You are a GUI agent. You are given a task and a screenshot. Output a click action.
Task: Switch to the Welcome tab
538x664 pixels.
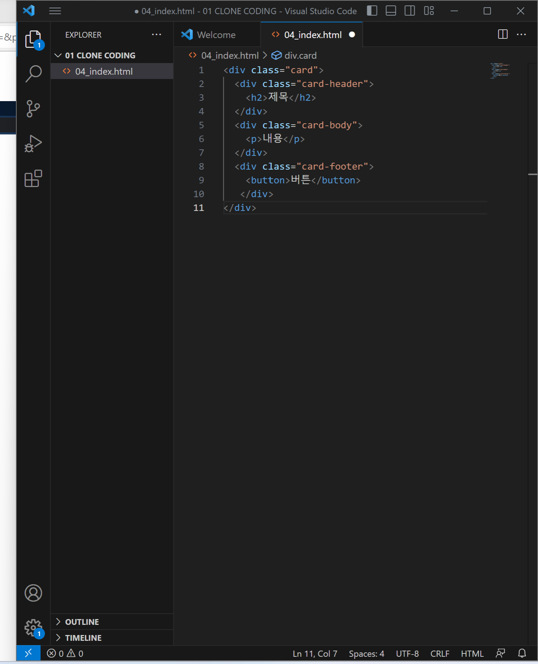(x=217, y=35)
